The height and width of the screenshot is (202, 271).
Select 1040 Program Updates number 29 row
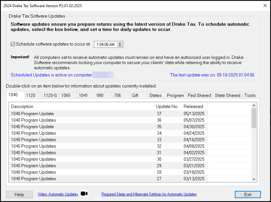(130, 166)
